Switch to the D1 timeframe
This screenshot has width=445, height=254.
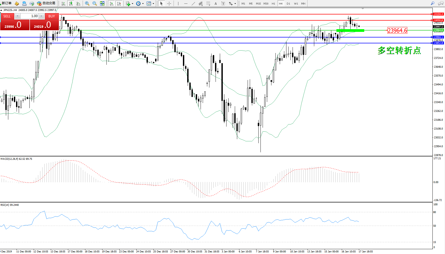pos(288,3)
